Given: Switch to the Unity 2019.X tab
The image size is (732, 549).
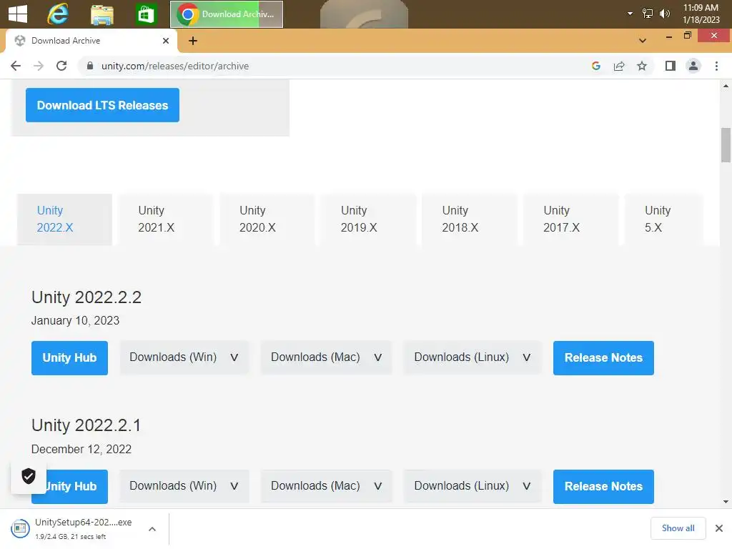Looking at the screenshot, I should click(368, 219).
